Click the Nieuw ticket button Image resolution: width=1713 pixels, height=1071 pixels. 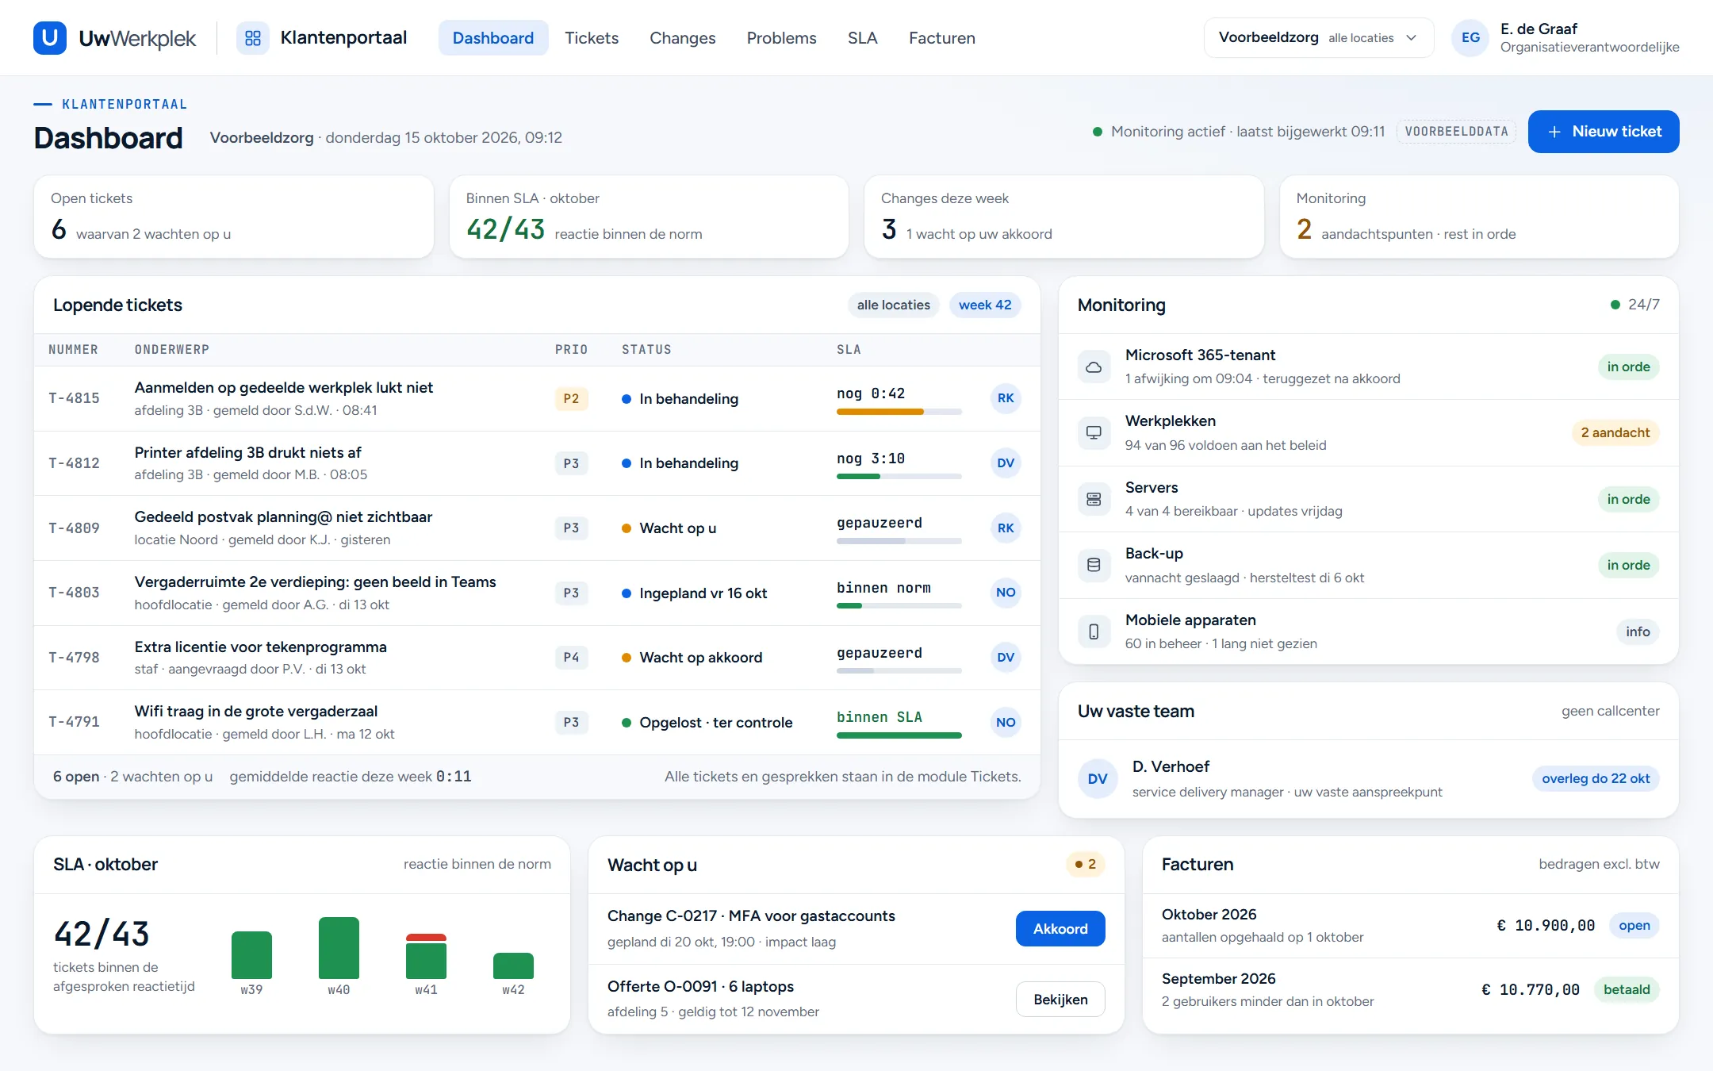(x=1603, y=132)
